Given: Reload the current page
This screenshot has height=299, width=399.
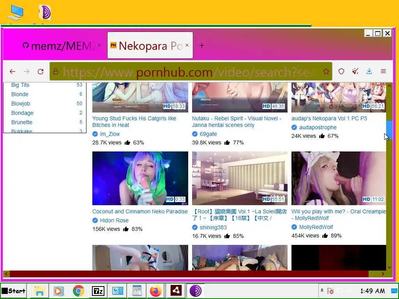Looking at the screenshot, I should 41,72.
